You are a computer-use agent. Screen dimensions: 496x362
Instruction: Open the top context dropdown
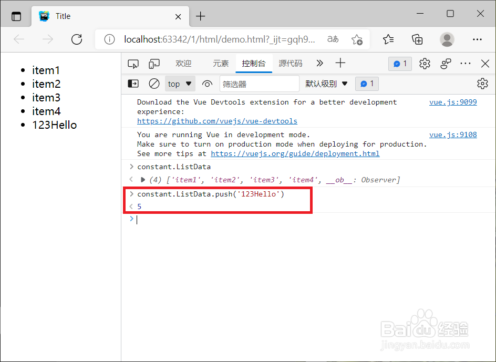click(180, 84)
